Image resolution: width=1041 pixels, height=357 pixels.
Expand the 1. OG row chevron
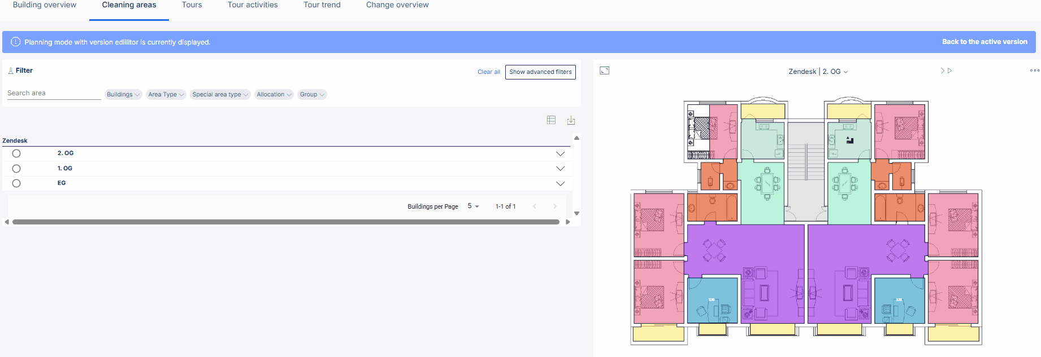(x=560, y=169)
